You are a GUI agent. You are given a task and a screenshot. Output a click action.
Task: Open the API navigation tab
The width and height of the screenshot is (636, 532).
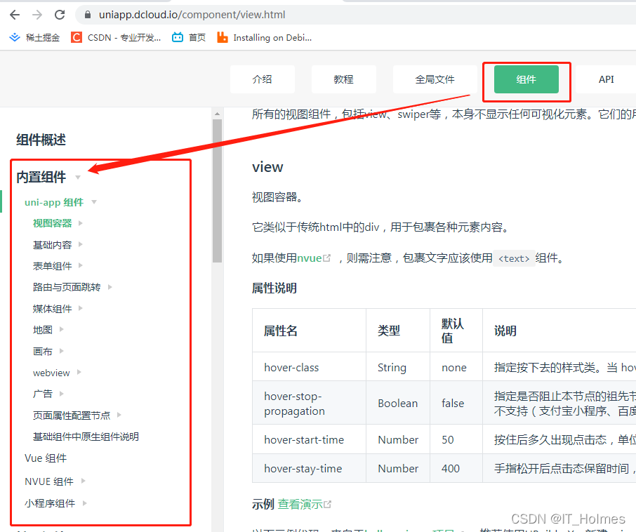(x=606, y=79)
